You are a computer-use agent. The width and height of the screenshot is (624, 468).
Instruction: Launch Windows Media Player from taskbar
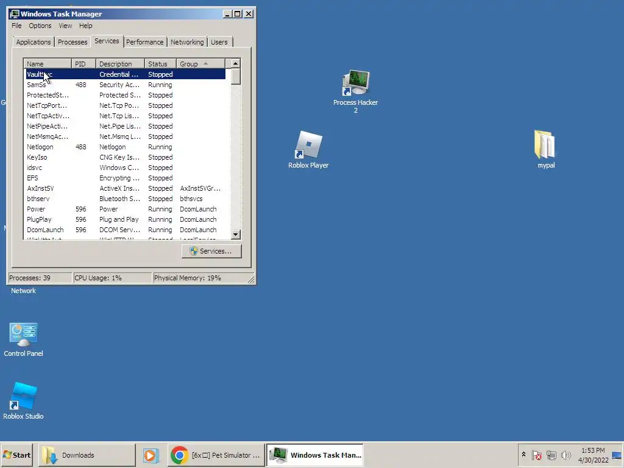coord(151,455)
